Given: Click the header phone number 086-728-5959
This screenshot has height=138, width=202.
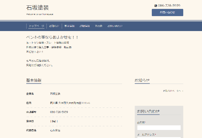Looking at the screenshot, I should click(169, 6).
